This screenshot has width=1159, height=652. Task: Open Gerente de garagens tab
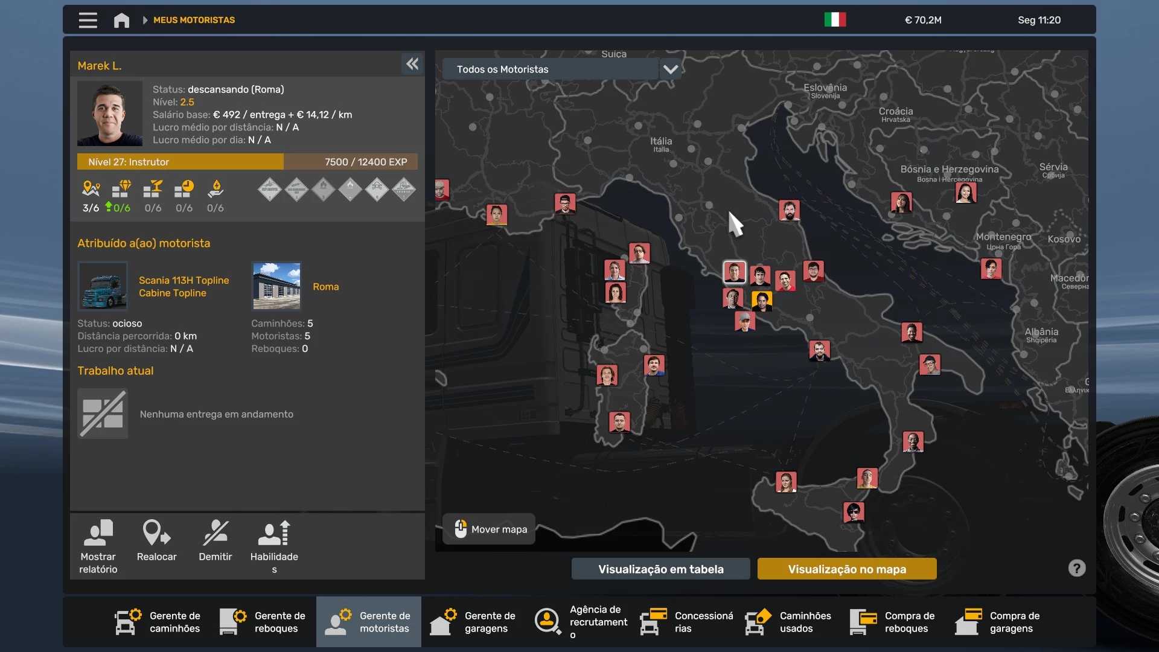pos(473,622)
